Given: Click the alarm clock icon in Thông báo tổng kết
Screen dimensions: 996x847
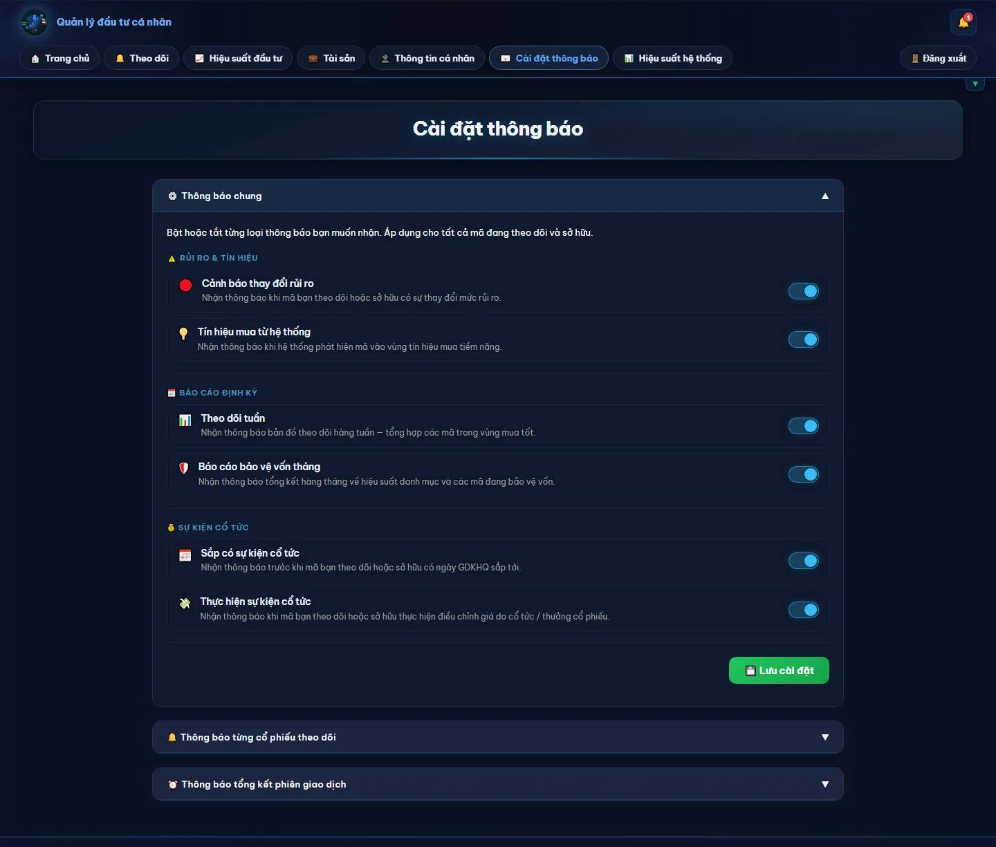Looking at the screenshot, I should (172, 785).
